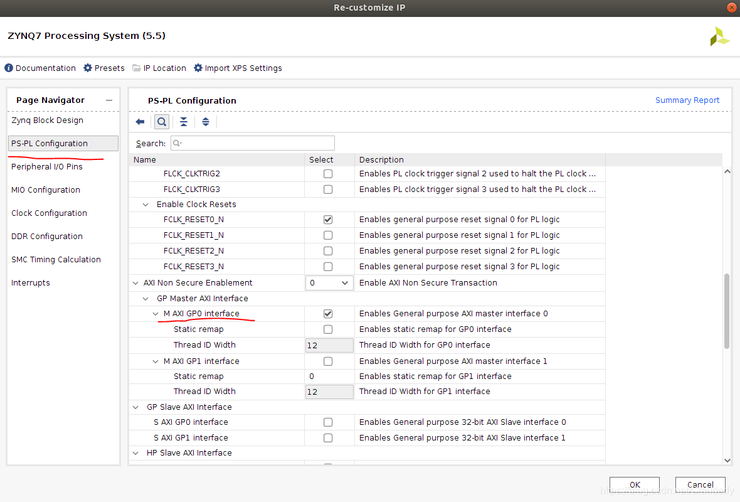The image size is (740, 502).
Task: Open SMC Timing Calculation page
Action: pyautogui.click(x=56, y=259)
